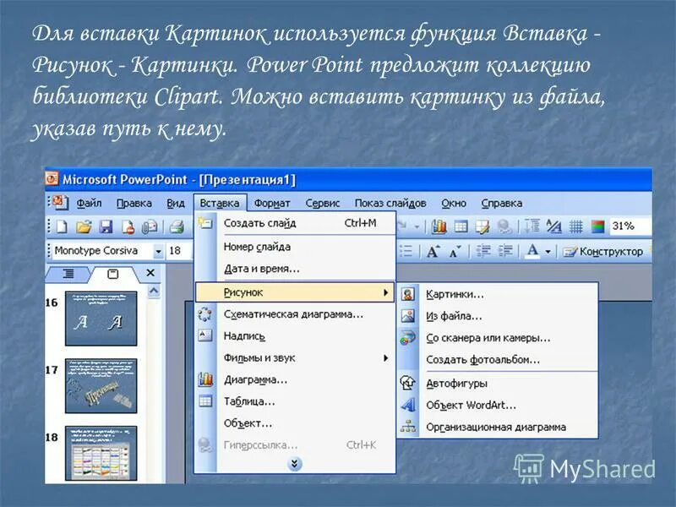Image resolution: width=676 pixels, height=507 pixels.
Task: Choose Таблица menu item
Action: coord(295,401)
